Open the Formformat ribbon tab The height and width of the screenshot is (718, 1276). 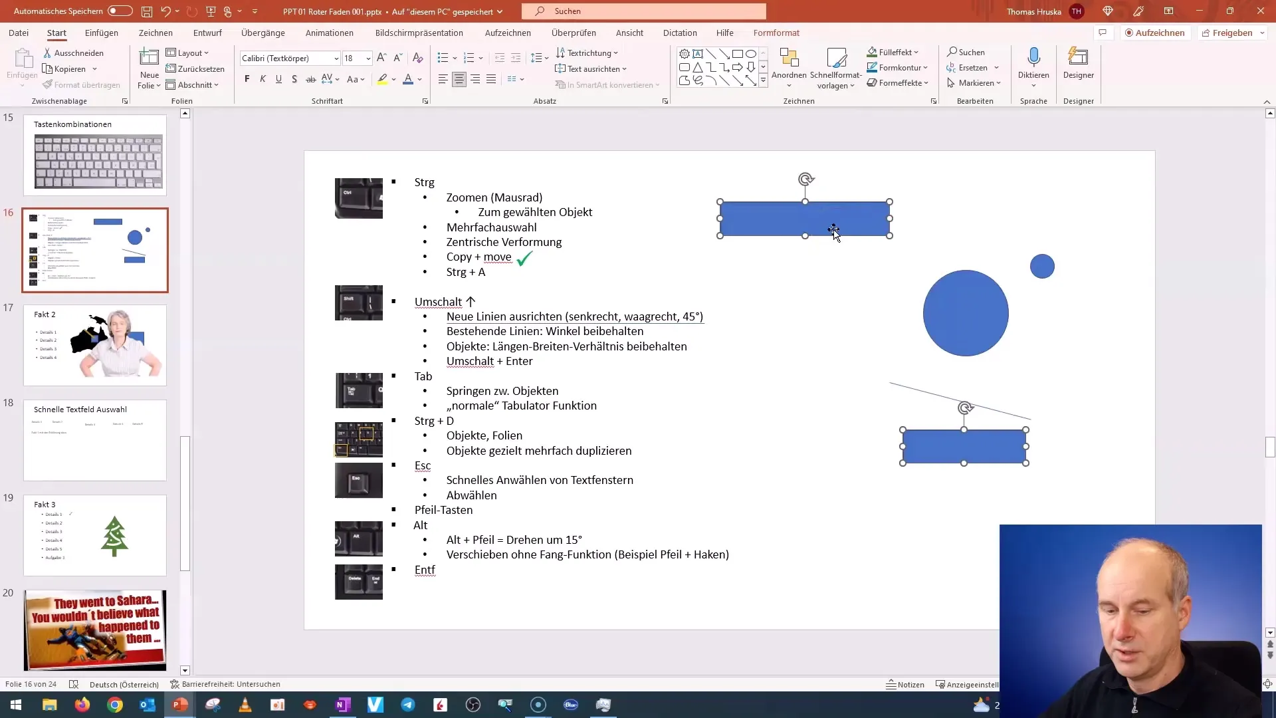coord(776,33)
